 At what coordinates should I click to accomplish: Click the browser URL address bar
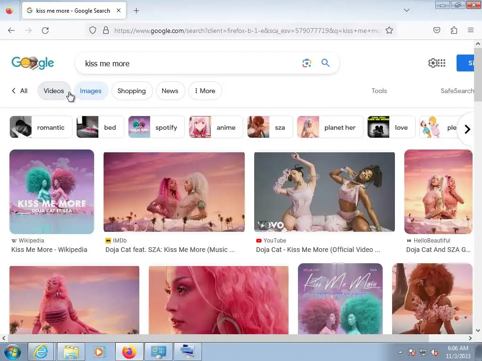(247, 31)
